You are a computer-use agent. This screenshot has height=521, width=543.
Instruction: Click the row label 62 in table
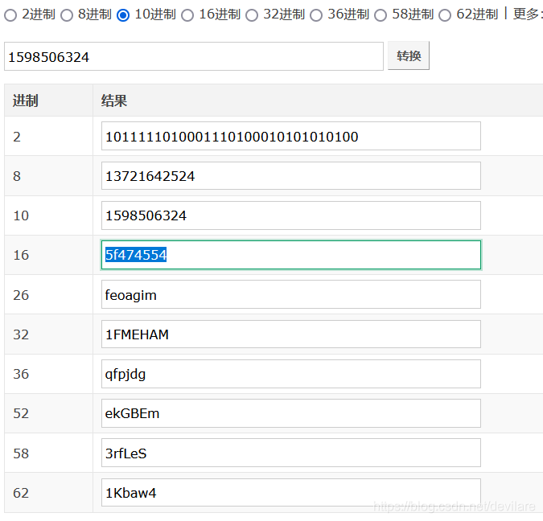point(21,493)
